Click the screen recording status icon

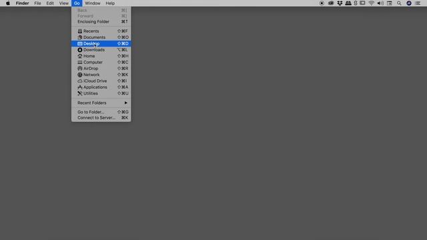click(322, 3)
